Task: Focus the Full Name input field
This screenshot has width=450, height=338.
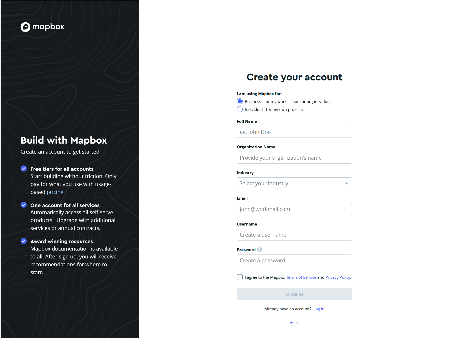Action: 294,132
